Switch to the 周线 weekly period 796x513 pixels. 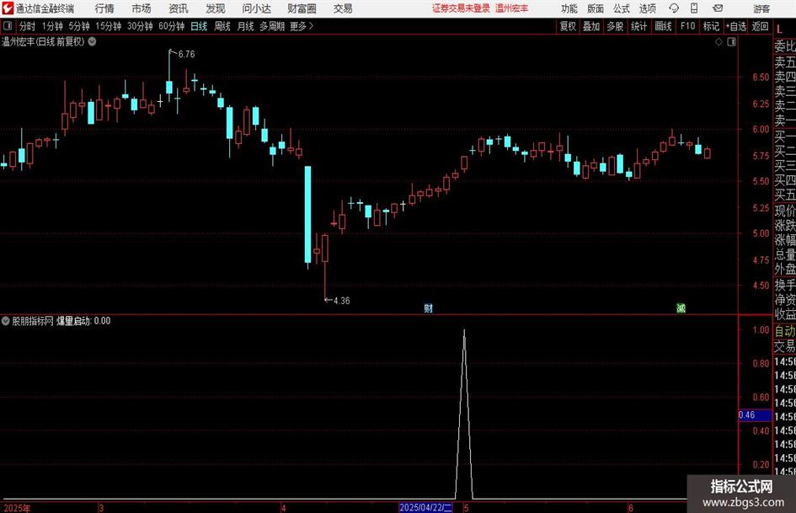click(222, 26)
